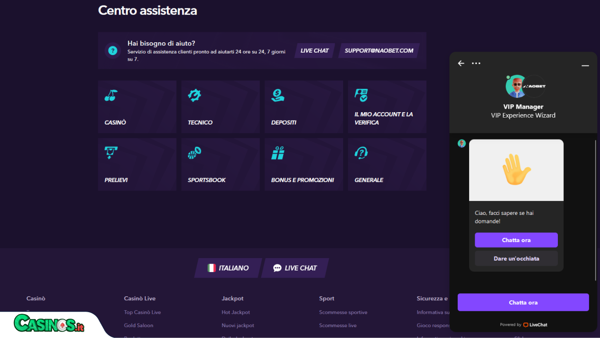Click the Ciao, facci sapere message text
This screenshot has width=600, height=338.
pos(504,217)
